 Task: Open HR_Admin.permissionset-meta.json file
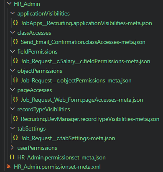click(61, 158)
